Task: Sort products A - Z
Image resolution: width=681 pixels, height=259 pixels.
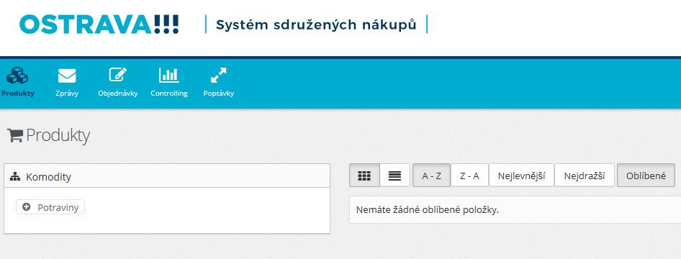Action: (x=432, y=176)
